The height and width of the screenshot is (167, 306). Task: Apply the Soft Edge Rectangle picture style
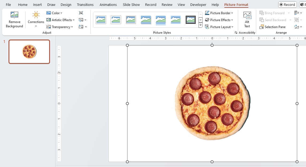pos(176,20)
